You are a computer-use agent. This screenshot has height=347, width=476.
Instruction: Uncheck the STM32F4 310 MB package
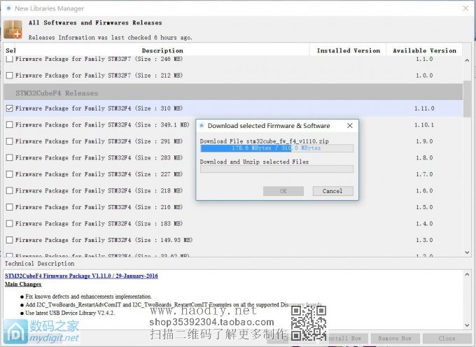(9, 108)
